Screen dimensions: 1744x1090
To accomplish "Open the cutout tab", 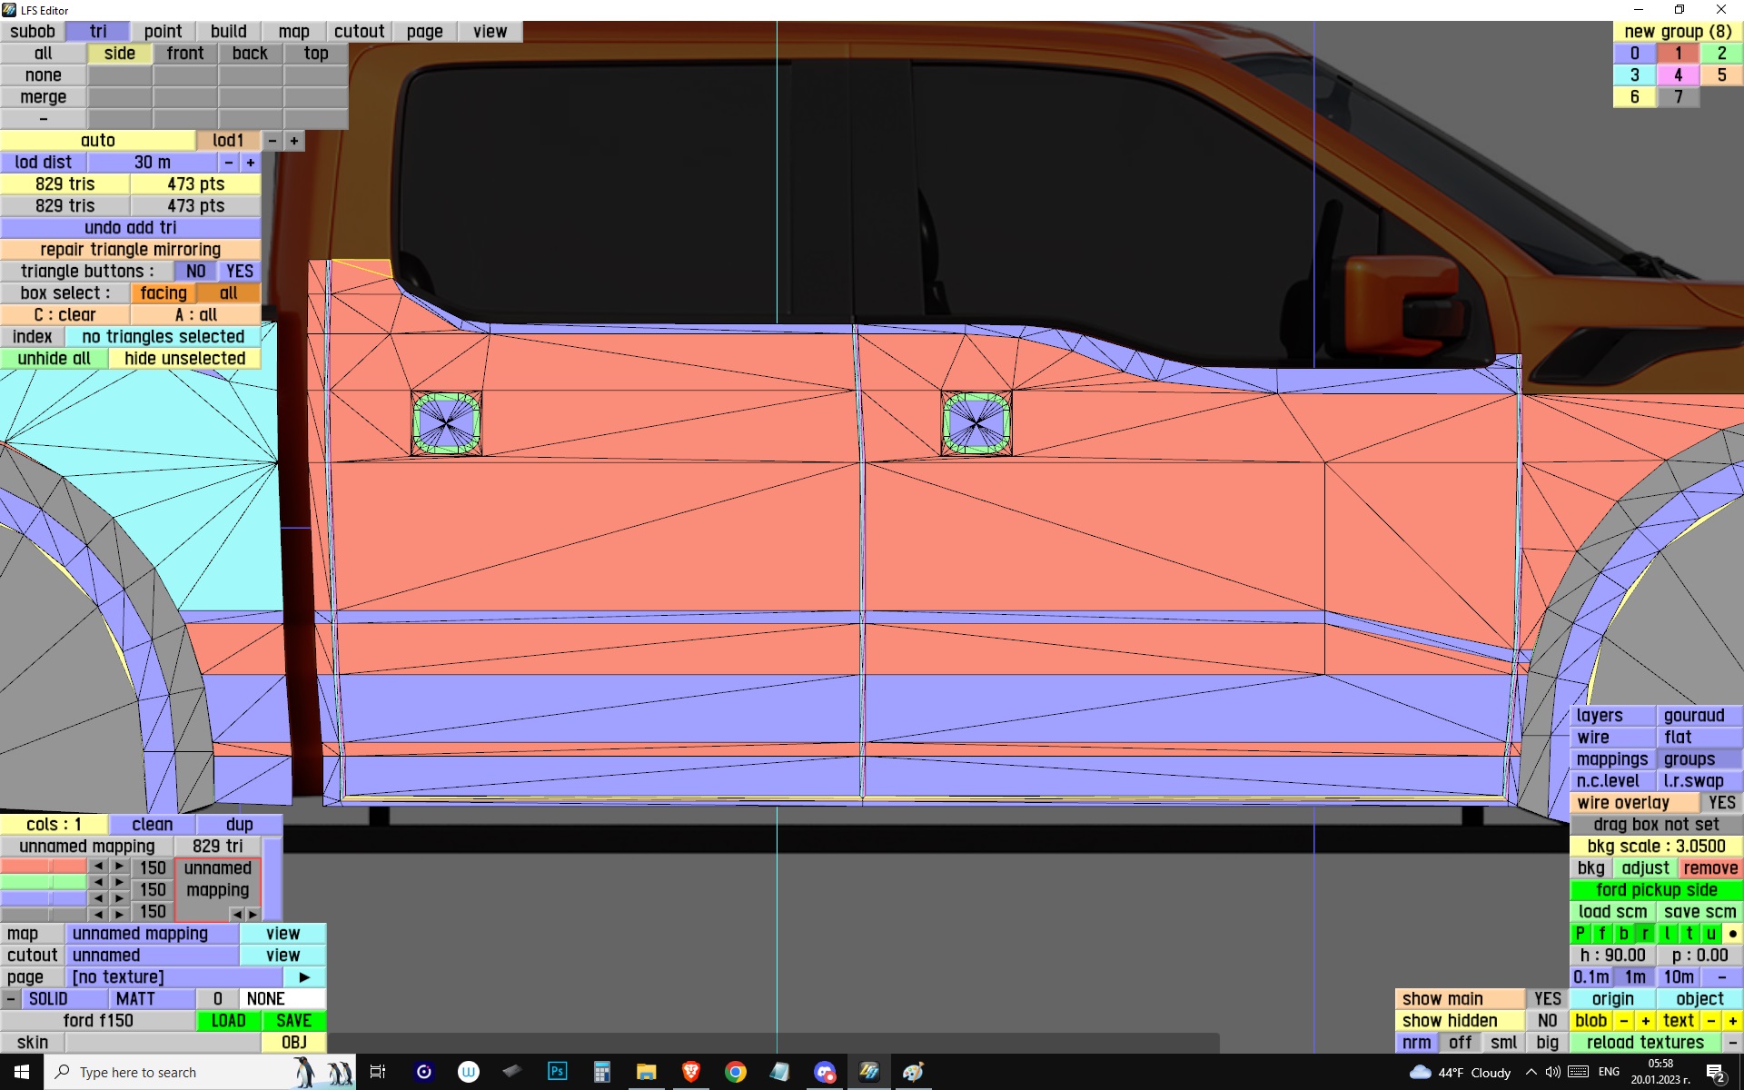I will 359,32.
